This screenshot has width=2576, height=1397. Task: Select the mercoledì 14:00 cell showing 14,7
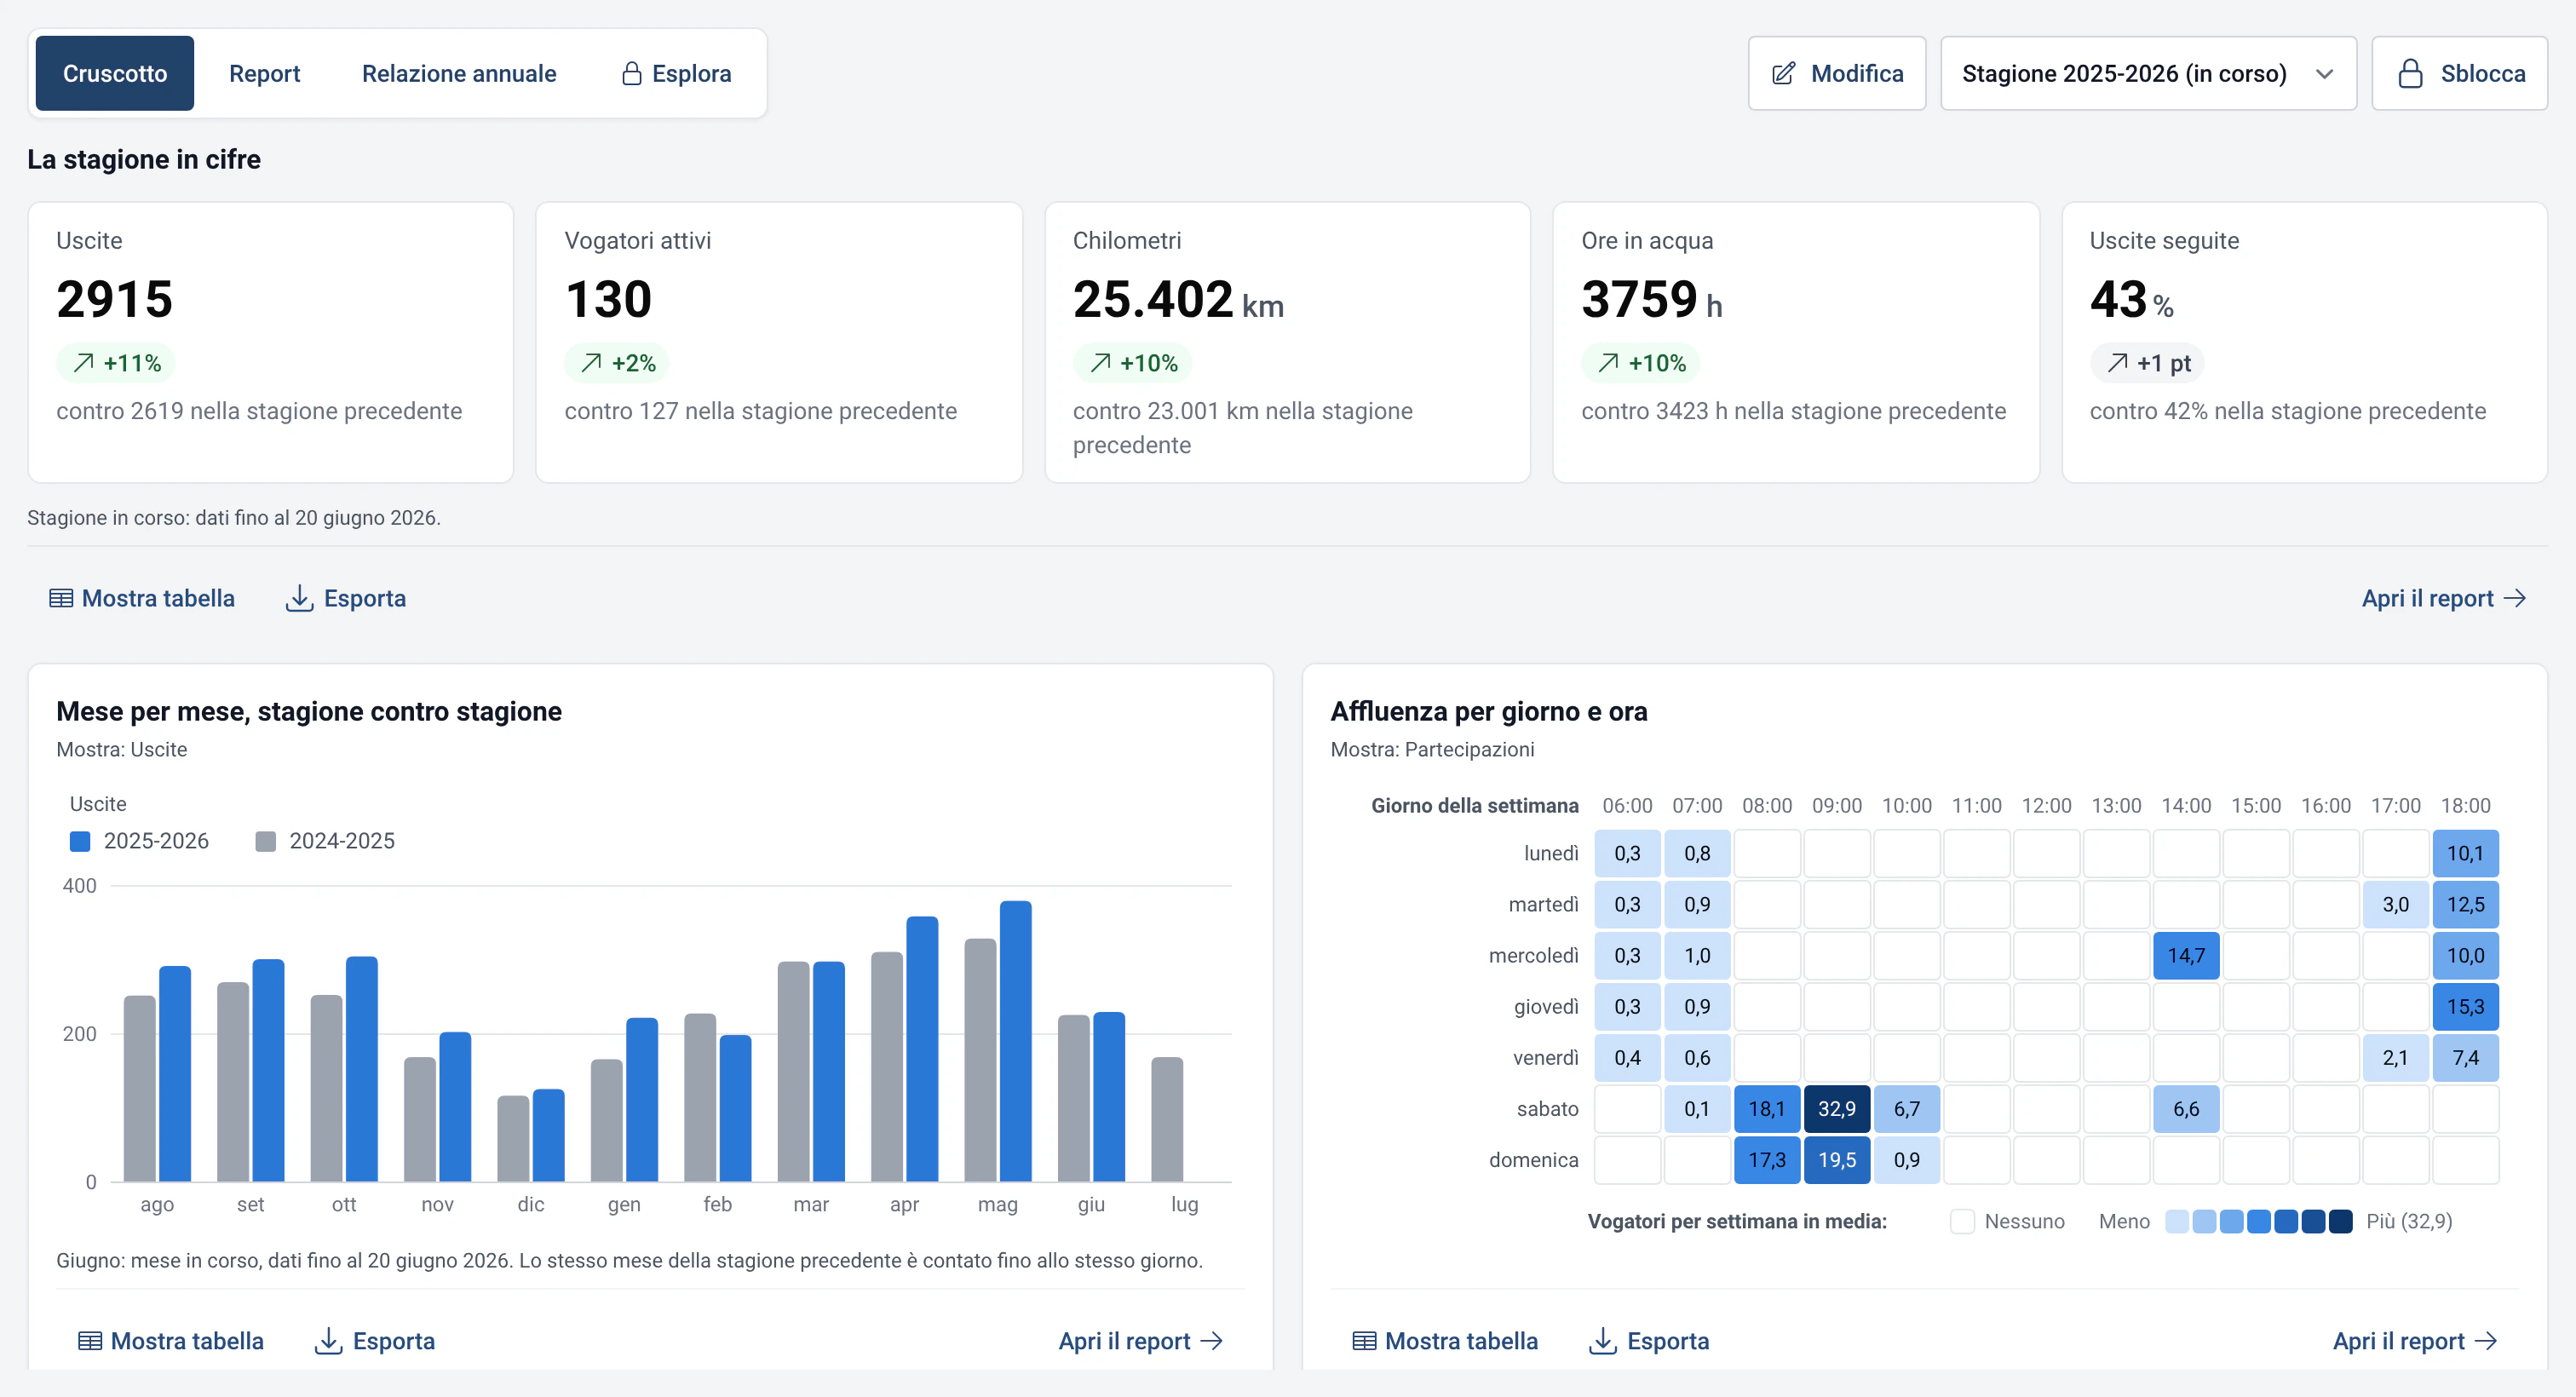click(2186, 956)
